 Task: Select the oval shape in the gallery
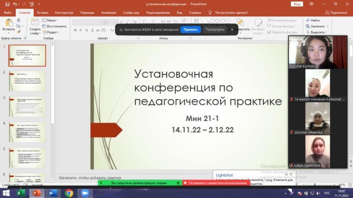coord(217,21)
